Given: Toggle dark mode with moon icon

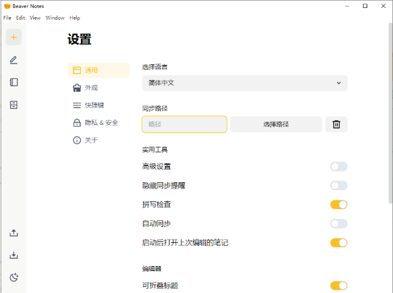Looking at the screenshot, I should [x=13, y=277].
